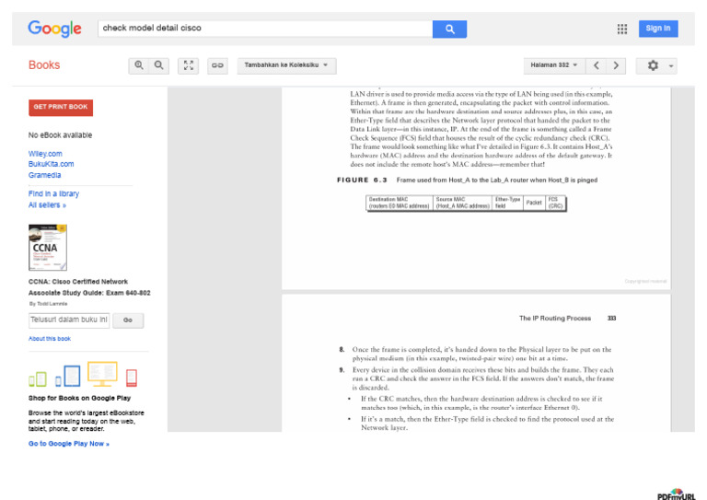This screenshot has height=500, width=707.
Task: Click the No eBook available text
Action: 60,135
